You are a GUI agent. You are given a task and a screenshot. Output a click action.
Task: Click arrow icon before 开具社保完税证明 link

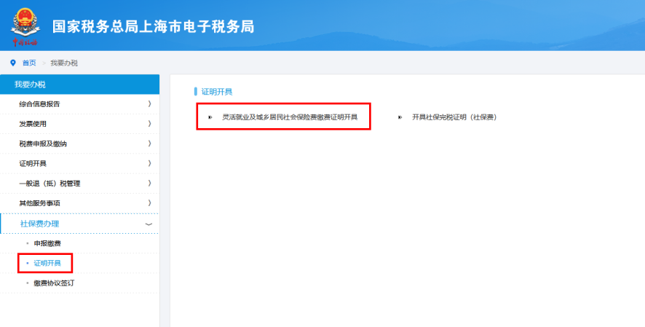pos(400,117)
